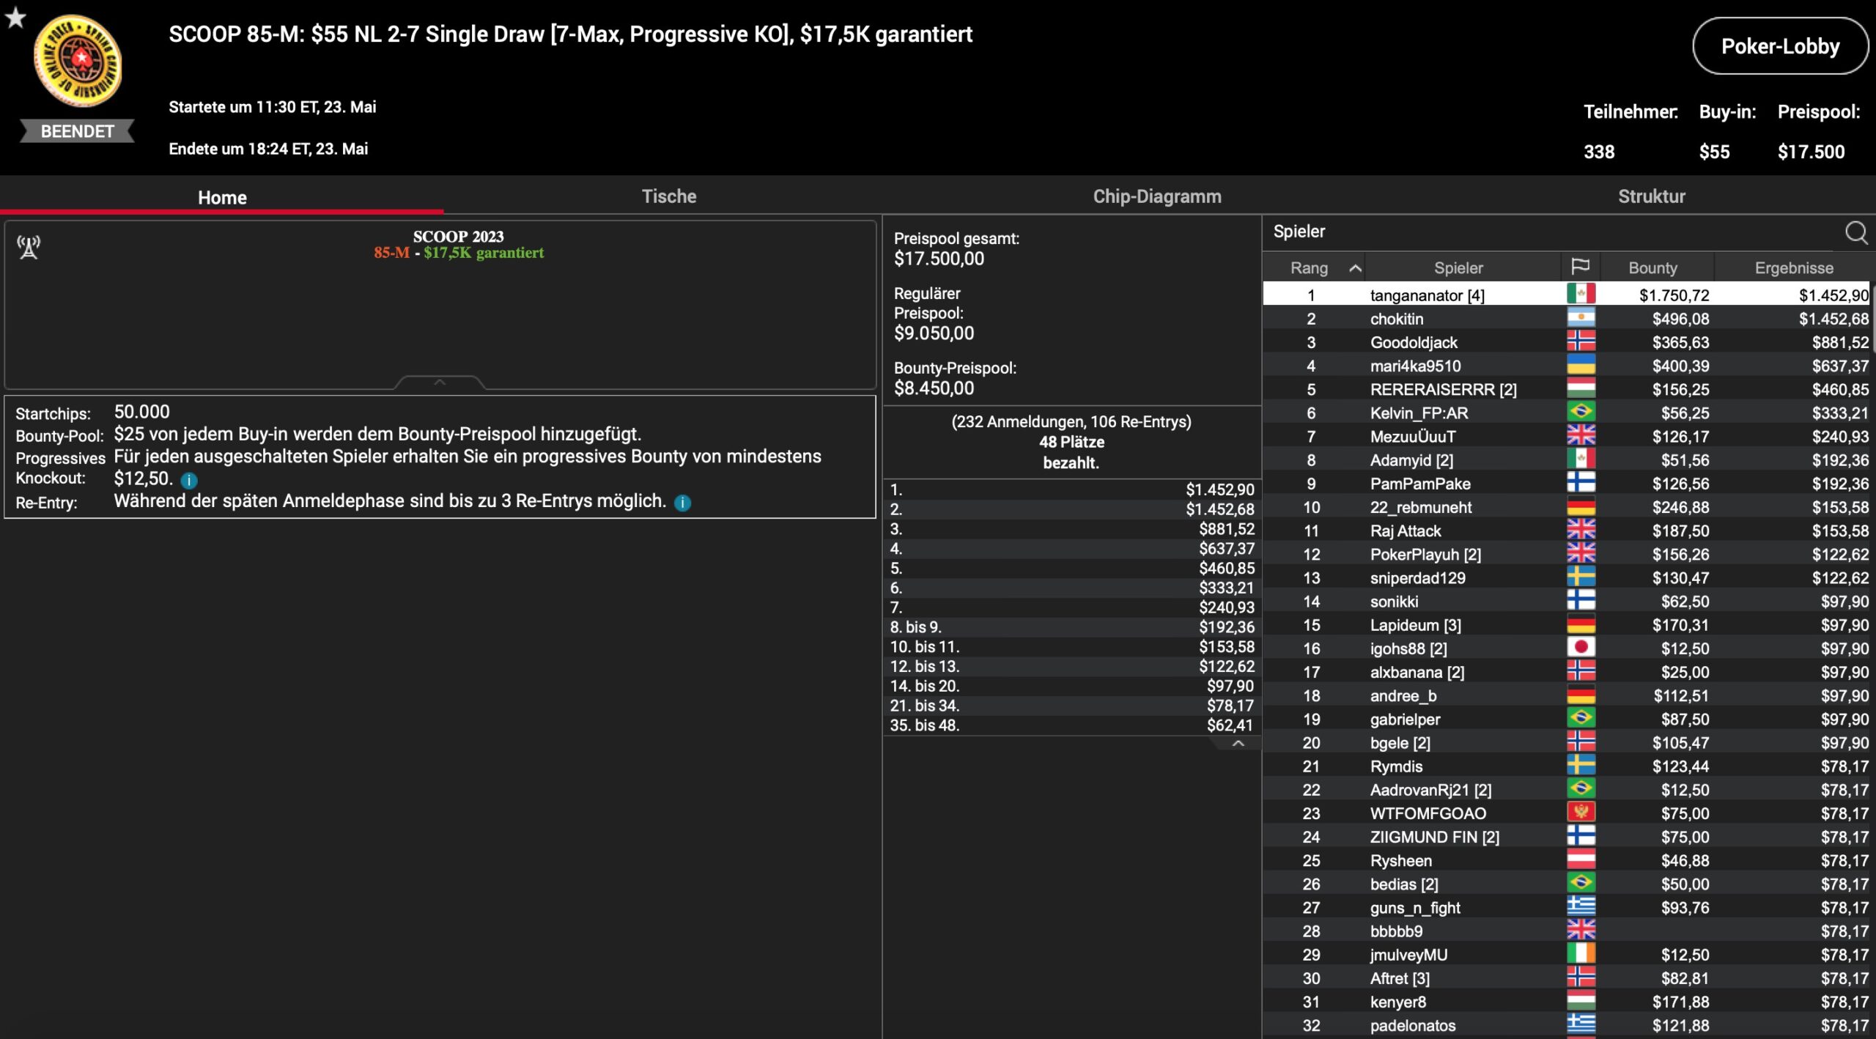Click the broadcast antenna icon
This screenshot has height=1039, width=1876.
[x=29, y=248]
